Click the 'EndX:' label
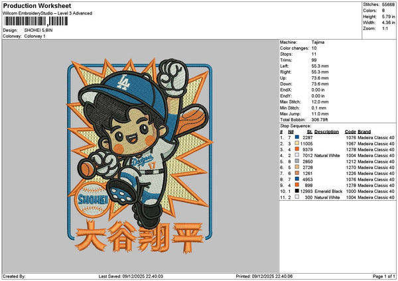 (286, 89)
